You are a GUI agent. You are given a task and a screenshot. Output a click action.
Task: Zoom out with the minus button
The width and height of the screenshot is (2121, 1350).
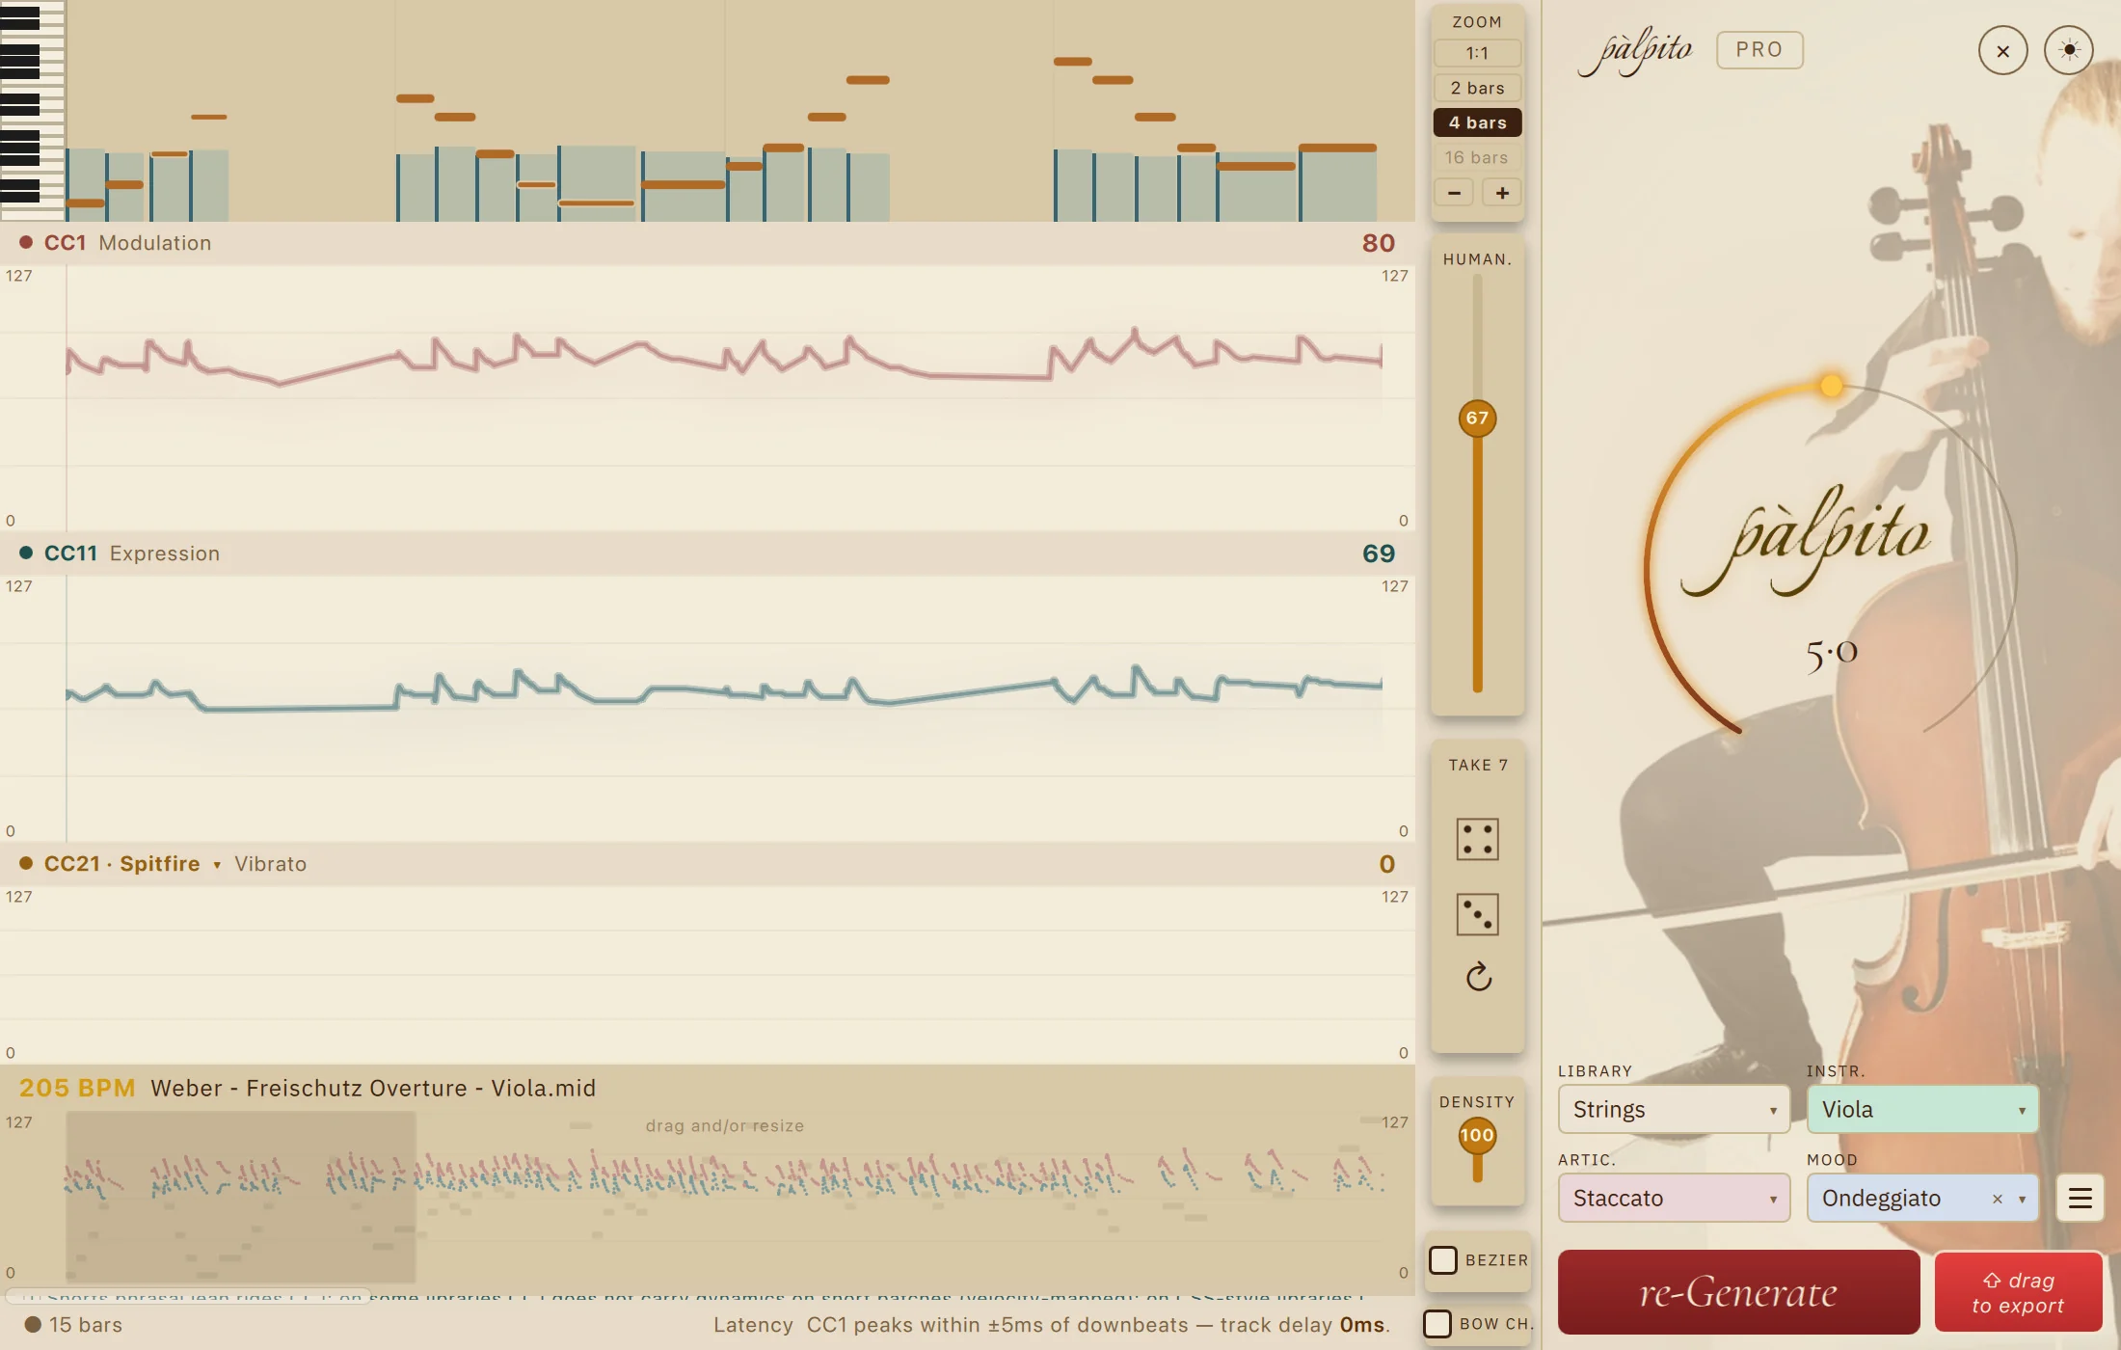pos(1454,193)
